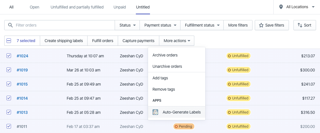
Task: Open the Payment status dropdown
Action: (x=160, y=25)
